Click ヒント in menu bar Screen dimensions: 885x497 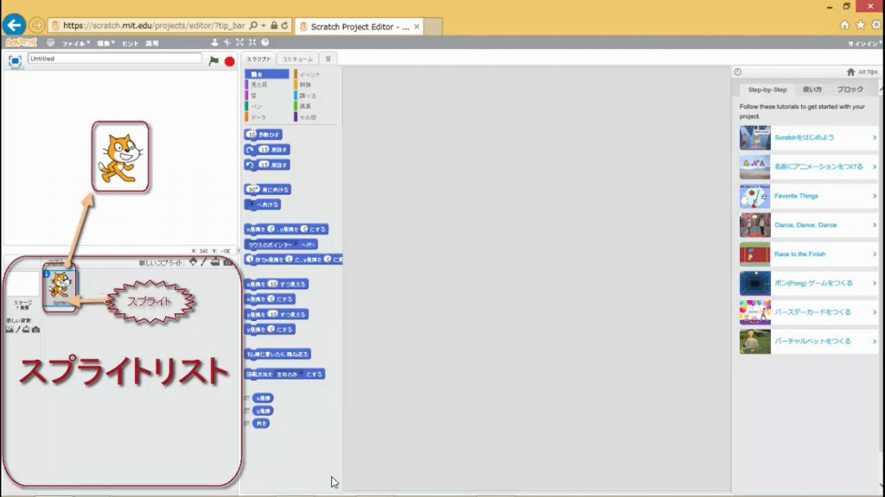[131, 43]
